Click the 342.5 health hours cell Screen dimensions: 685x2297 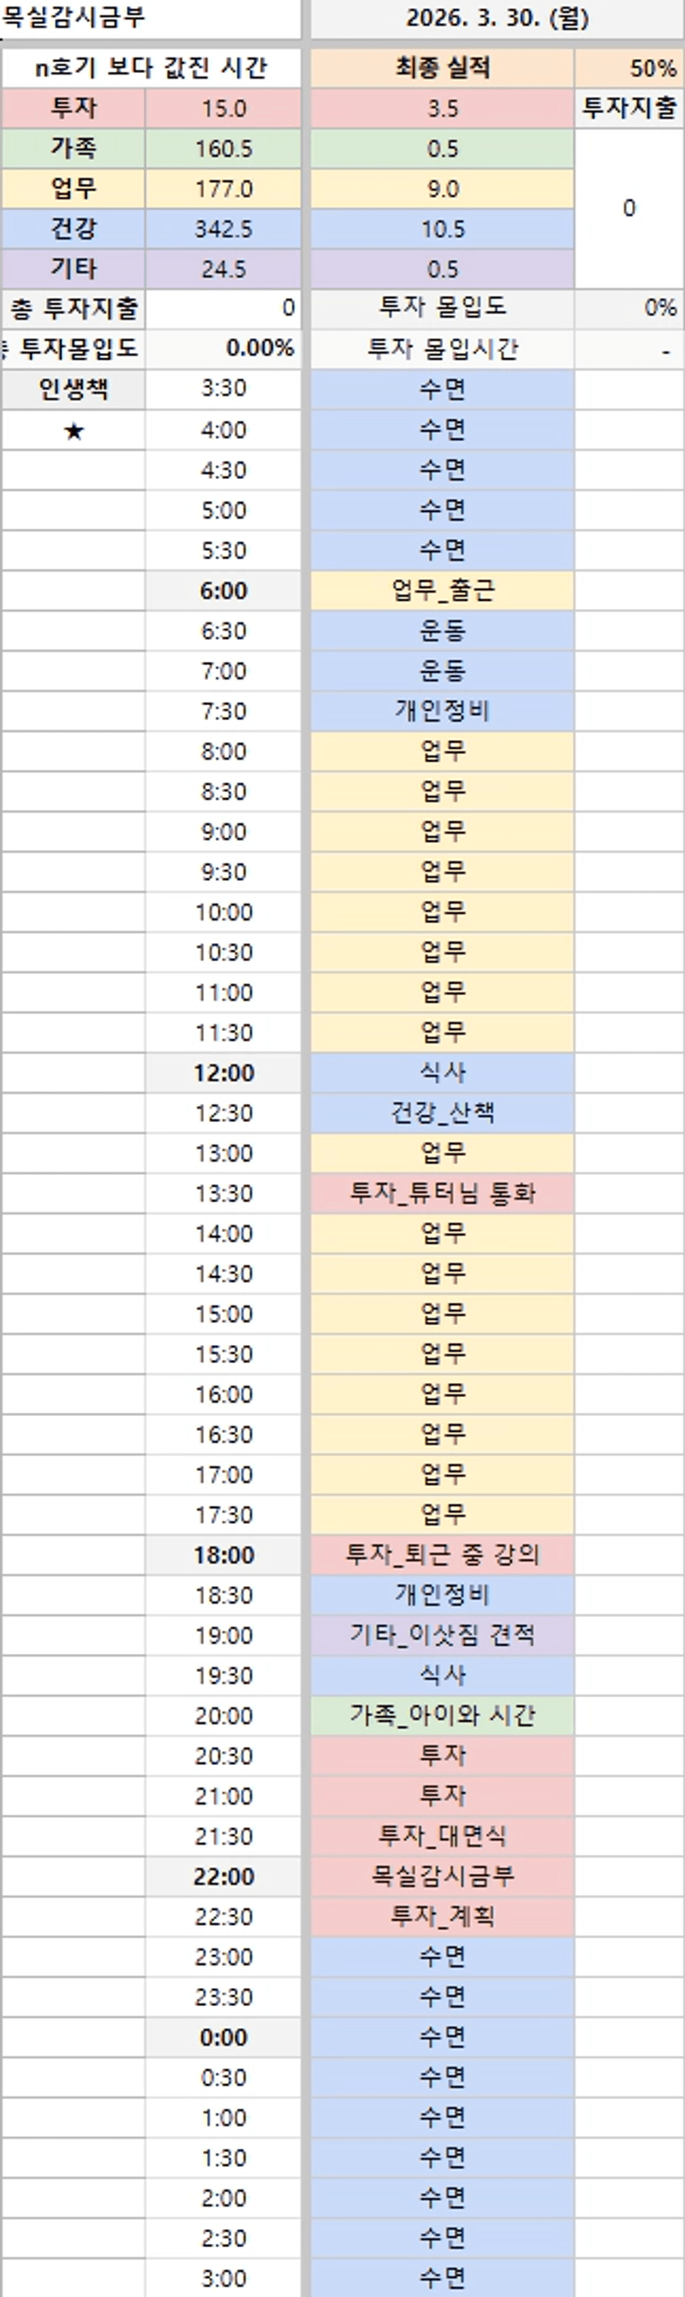pyautogui.click(x=224, y=230)
